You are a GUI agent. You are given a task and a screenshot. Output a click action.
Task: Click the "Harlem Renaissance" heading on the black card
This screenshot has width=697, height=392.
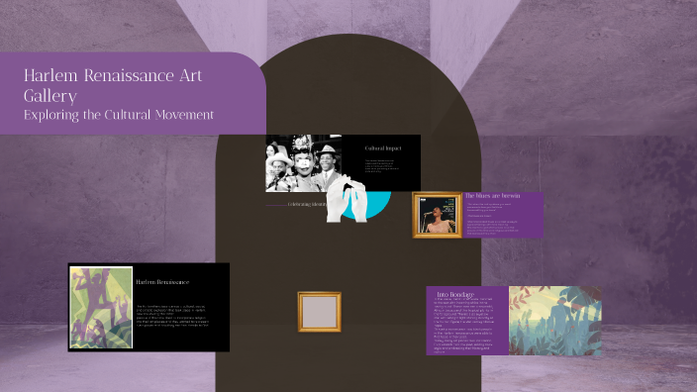point(162,282)
